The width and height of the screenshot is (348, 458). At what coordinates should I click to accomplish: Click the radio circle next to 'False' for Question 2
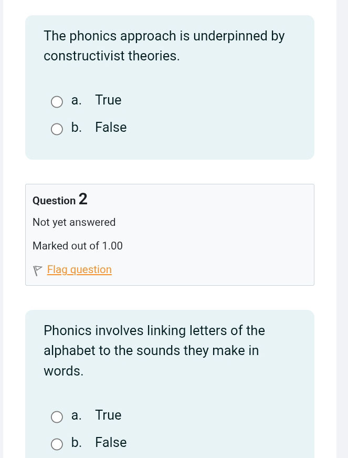[57, 444]
